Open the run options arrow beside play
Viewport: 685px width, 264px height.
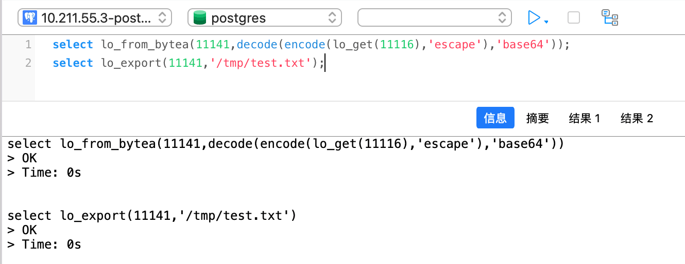[546, 22]
